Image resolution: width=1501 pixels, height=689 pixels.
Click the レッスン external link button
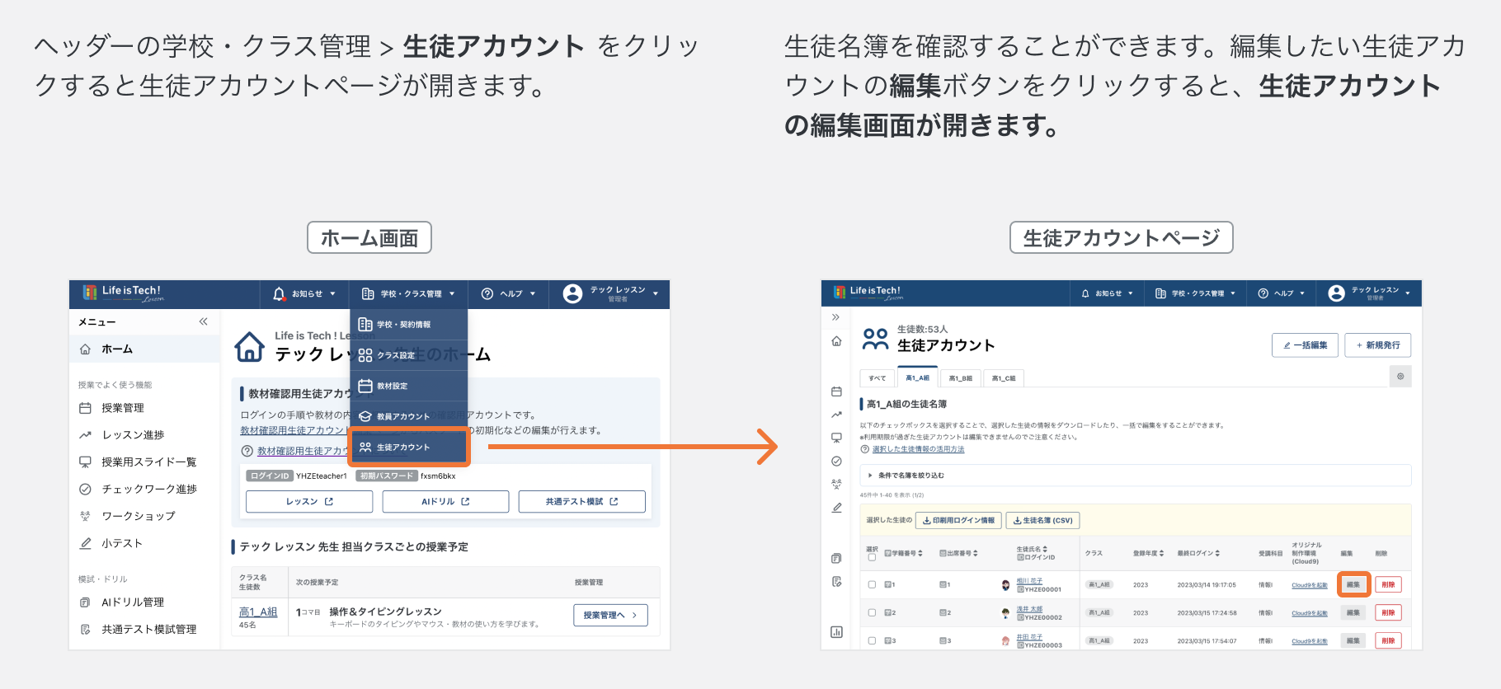(309, 501)
